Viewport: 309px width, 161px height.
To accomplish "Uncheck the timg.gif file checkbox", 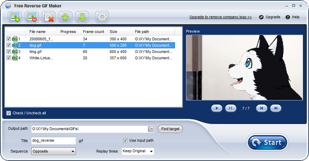I will pos(8,51).
